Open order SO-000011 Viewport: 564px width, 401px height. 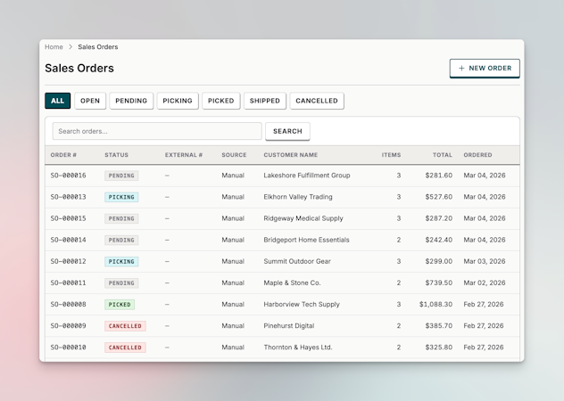[x=68, y=282]
